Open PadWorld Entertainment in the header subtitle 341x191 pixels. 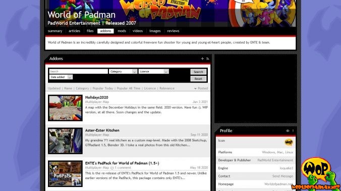[74, 23]
